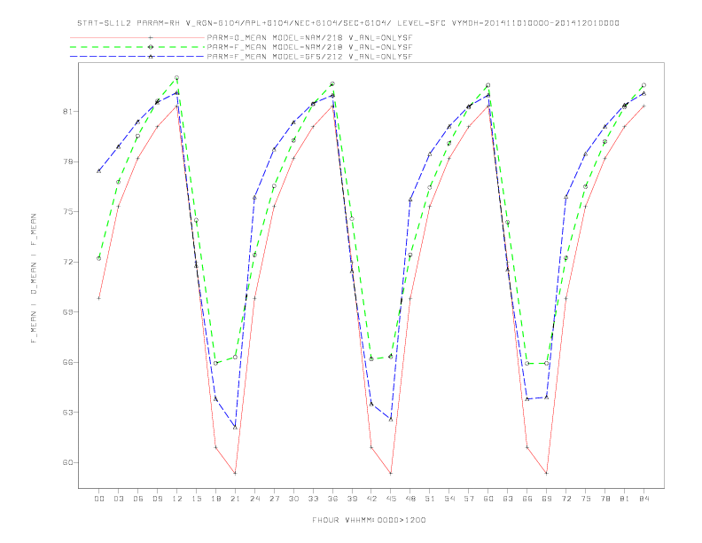Click x-axis forecast hour label 54
Image resolution: width=702 pixels, height=543 pixels.
449,499
